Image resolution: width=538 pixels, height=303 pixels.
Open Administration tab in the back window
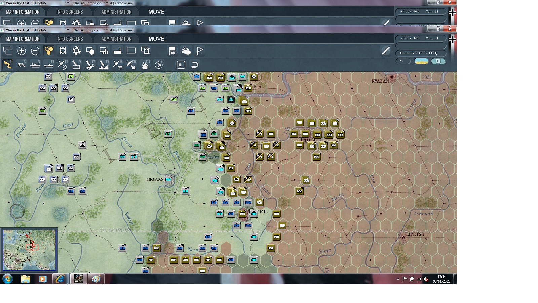[117, 12]
